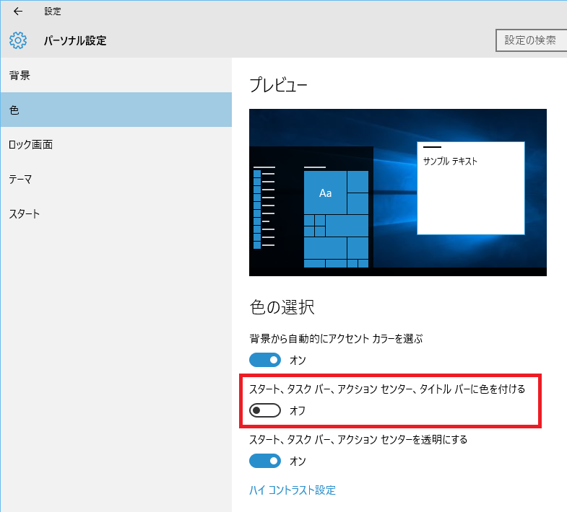Open the スタート settings page

pos(116,213)
